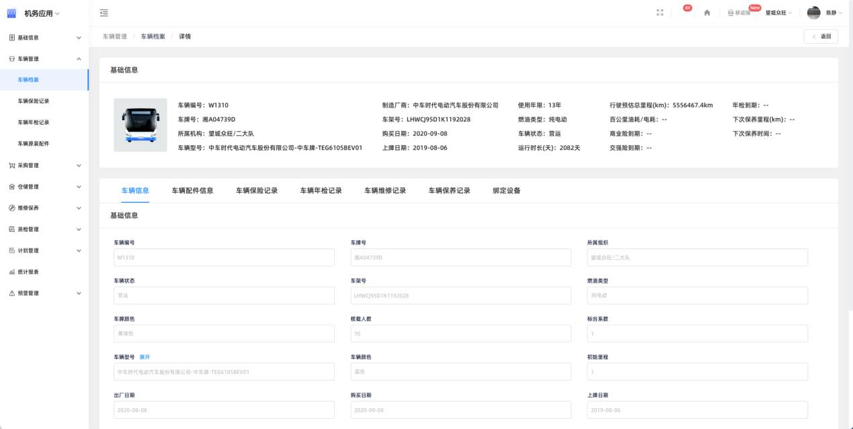This screenshot has height=429, width=853.
Task: Click the home icon in top bar
Action: click(x=707, y=13)
